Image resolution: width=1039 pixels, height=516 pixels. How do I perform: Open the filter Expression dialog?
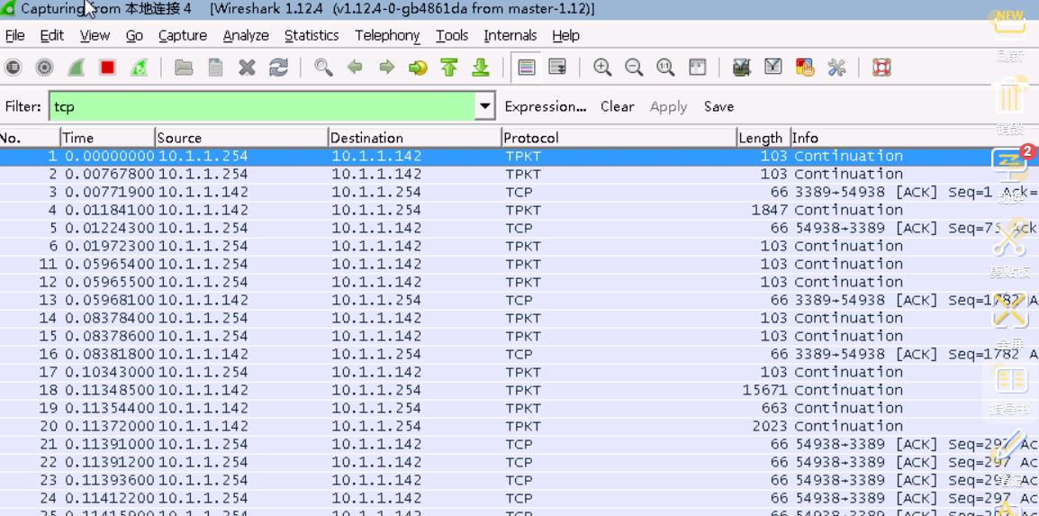(x=546, y=106)
